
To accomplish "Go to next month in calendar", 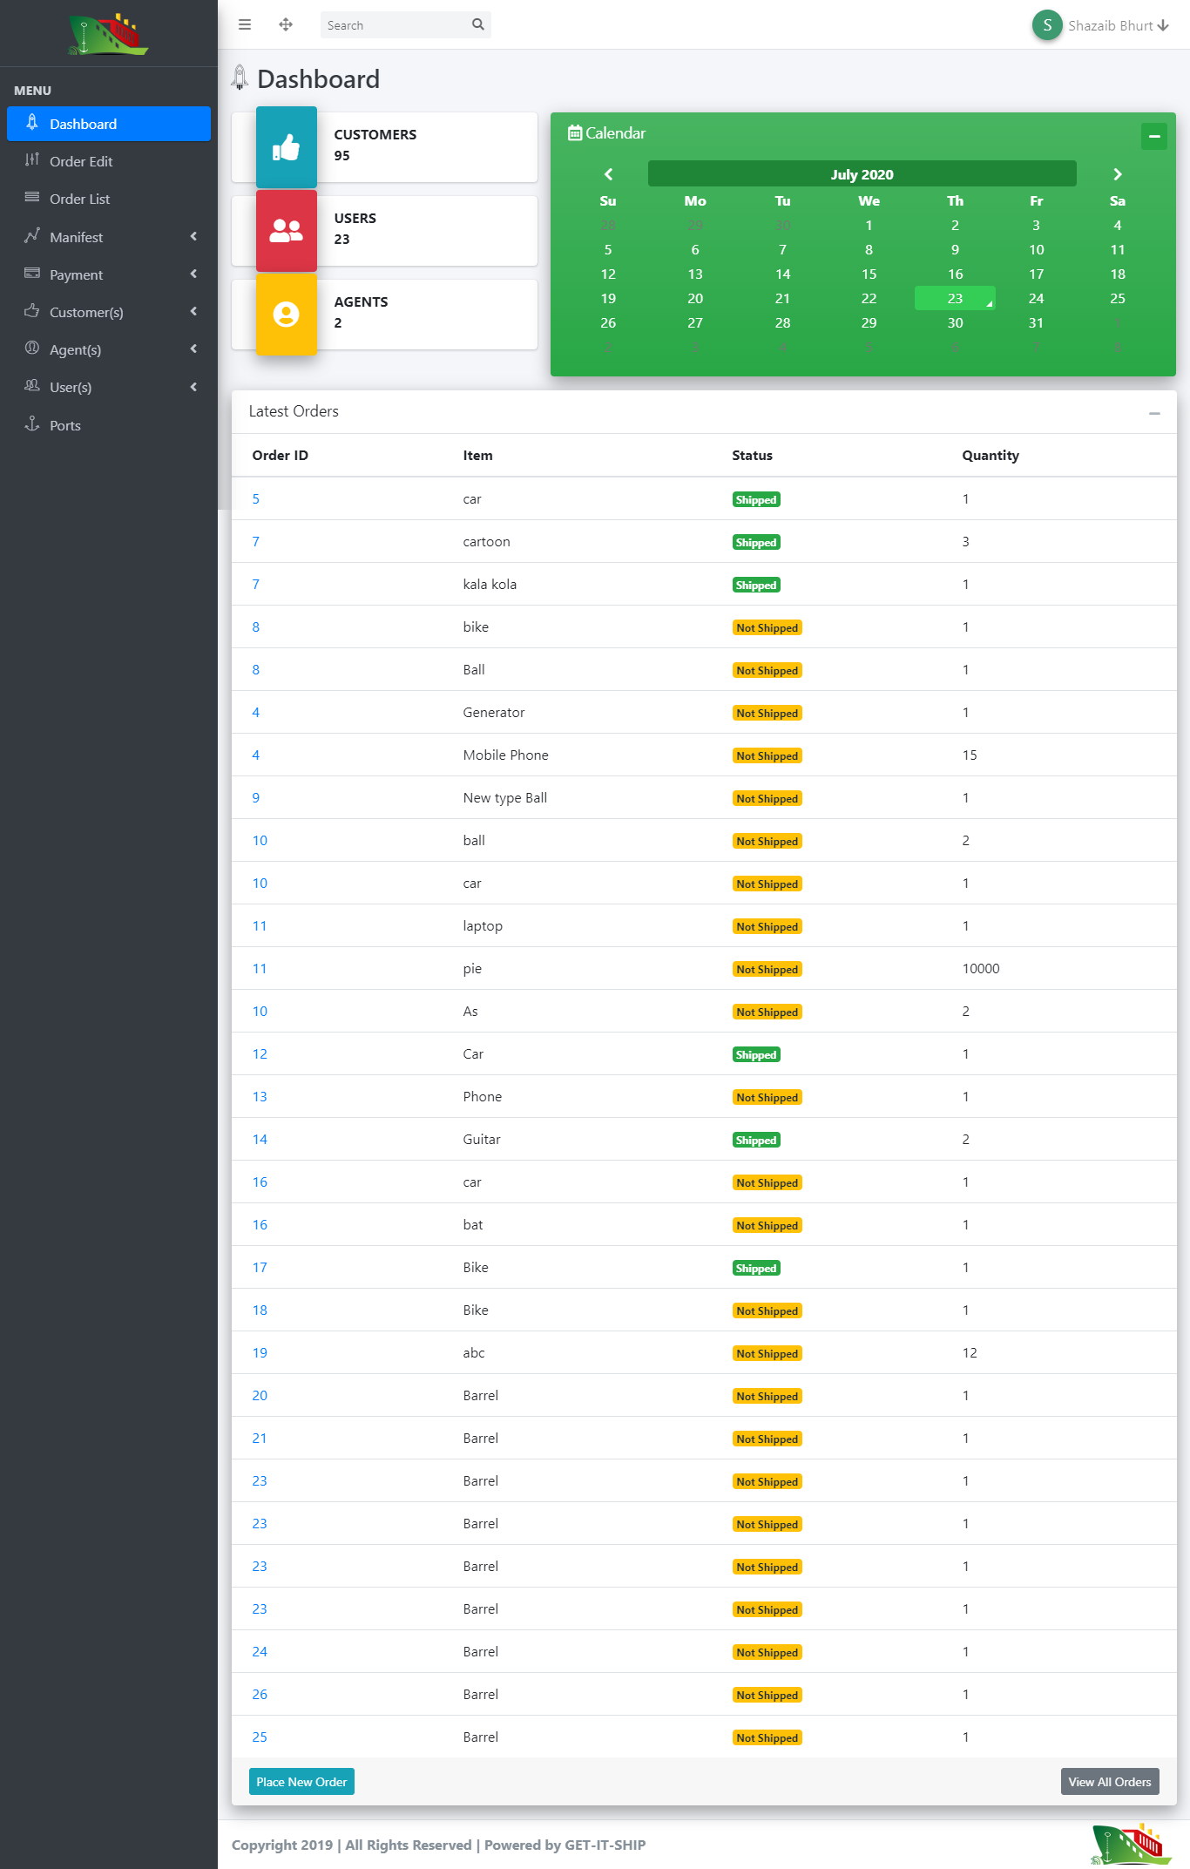I will click(1118, 174).
